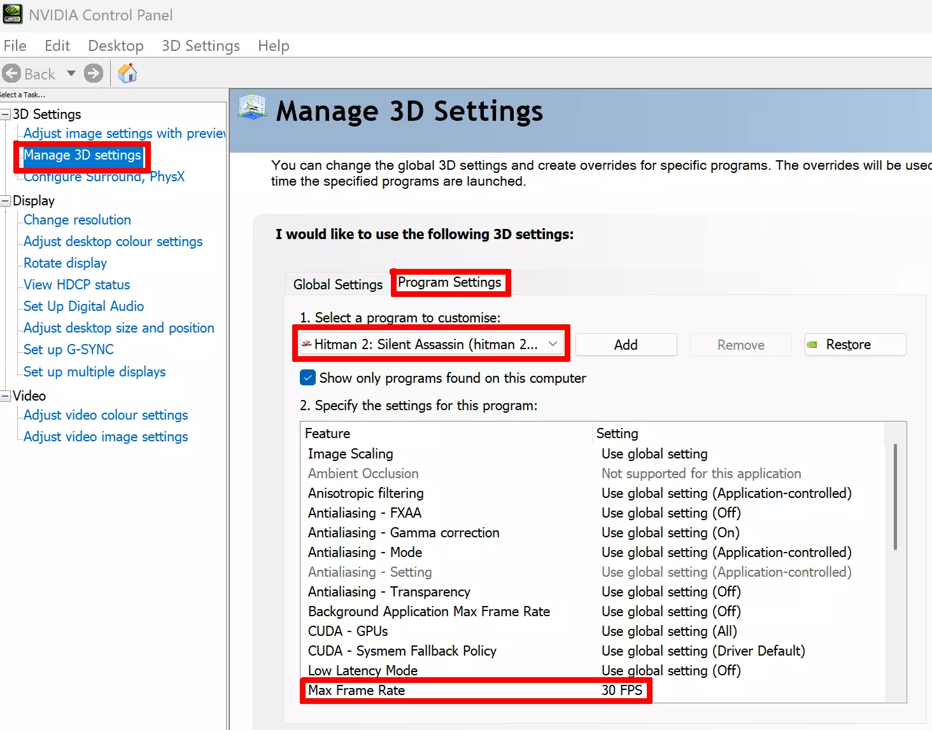Click the 'Use global setting (Driver Default)' value
Image resolution: width=932 pixels, height=730 pixels.
tap(703, 651)
